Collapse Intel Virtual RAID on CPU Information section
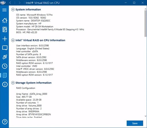Viewport: 147px width, 128px height. (x=13, y=40)
